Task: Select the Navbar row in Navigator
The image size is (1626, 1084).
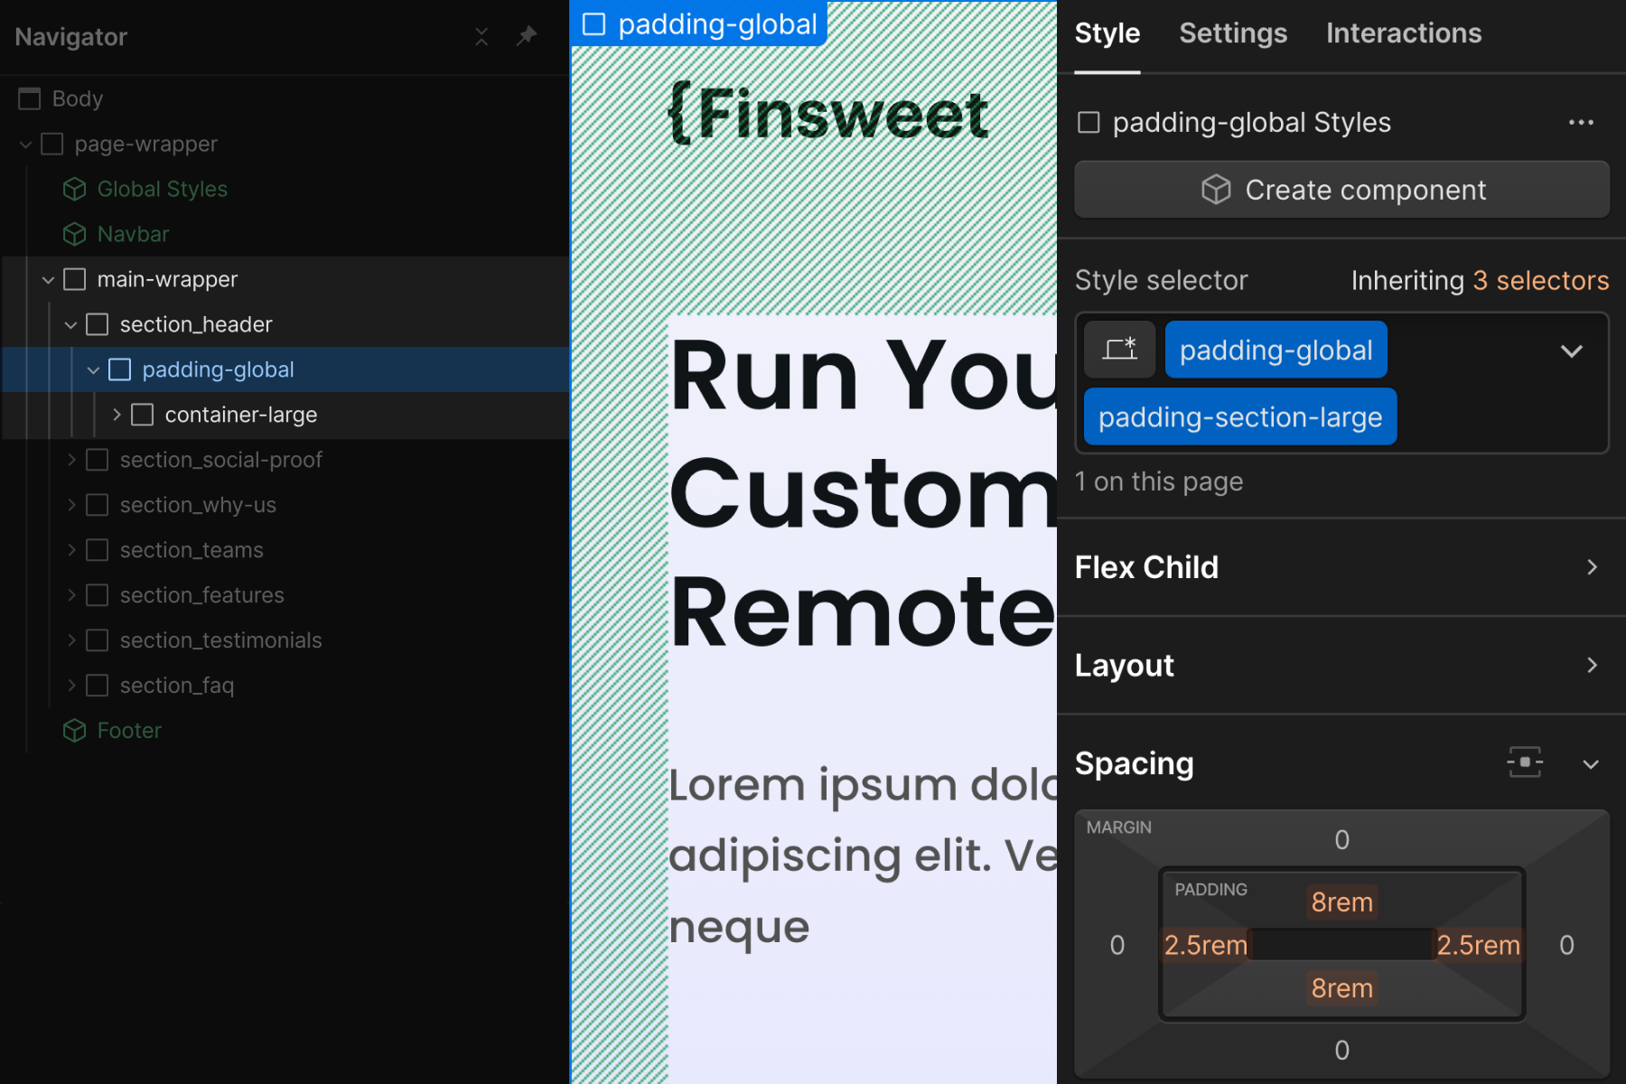Action: coord(285,234)
